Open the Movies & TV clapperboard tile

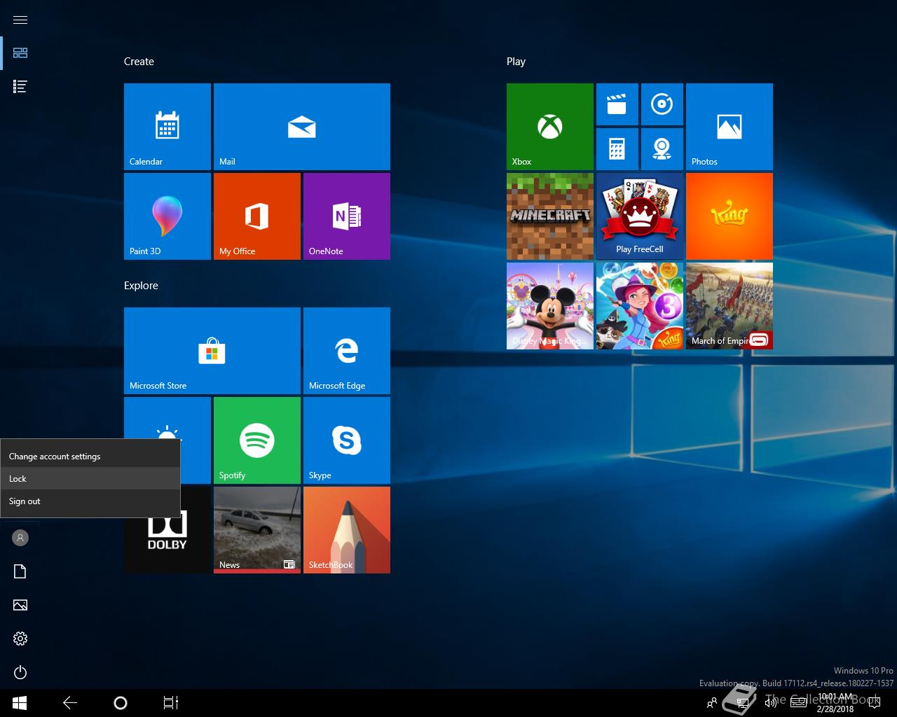coord(617,104)
